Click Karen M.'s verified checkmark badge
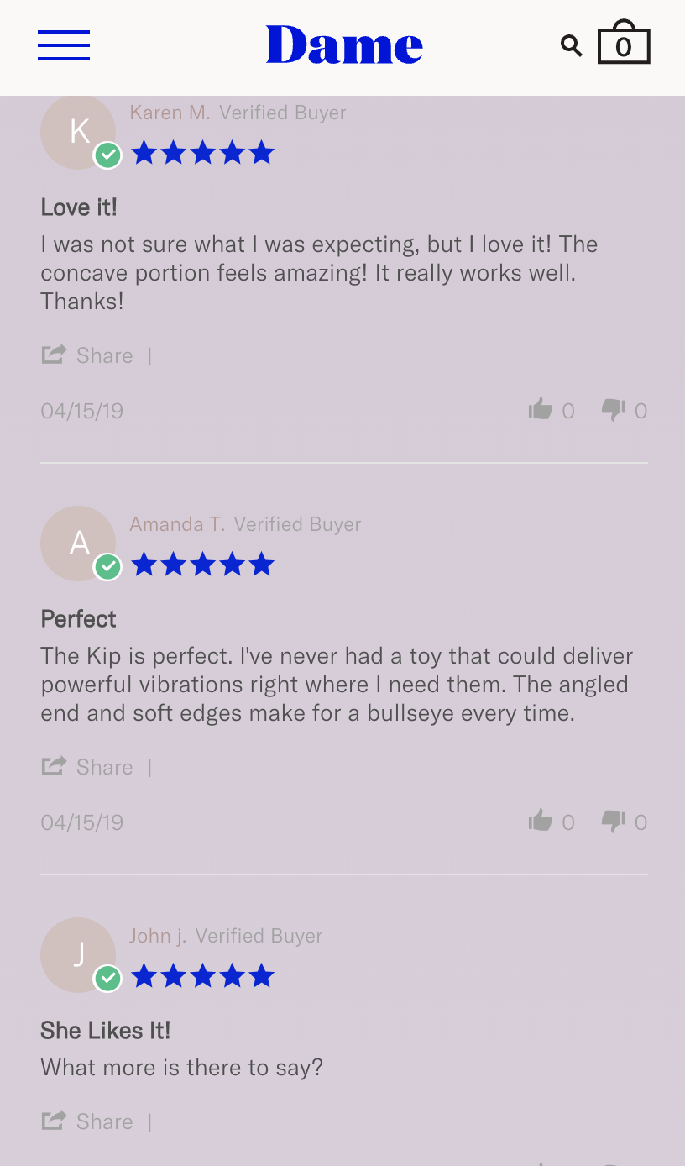 click(x=107, y=155)
